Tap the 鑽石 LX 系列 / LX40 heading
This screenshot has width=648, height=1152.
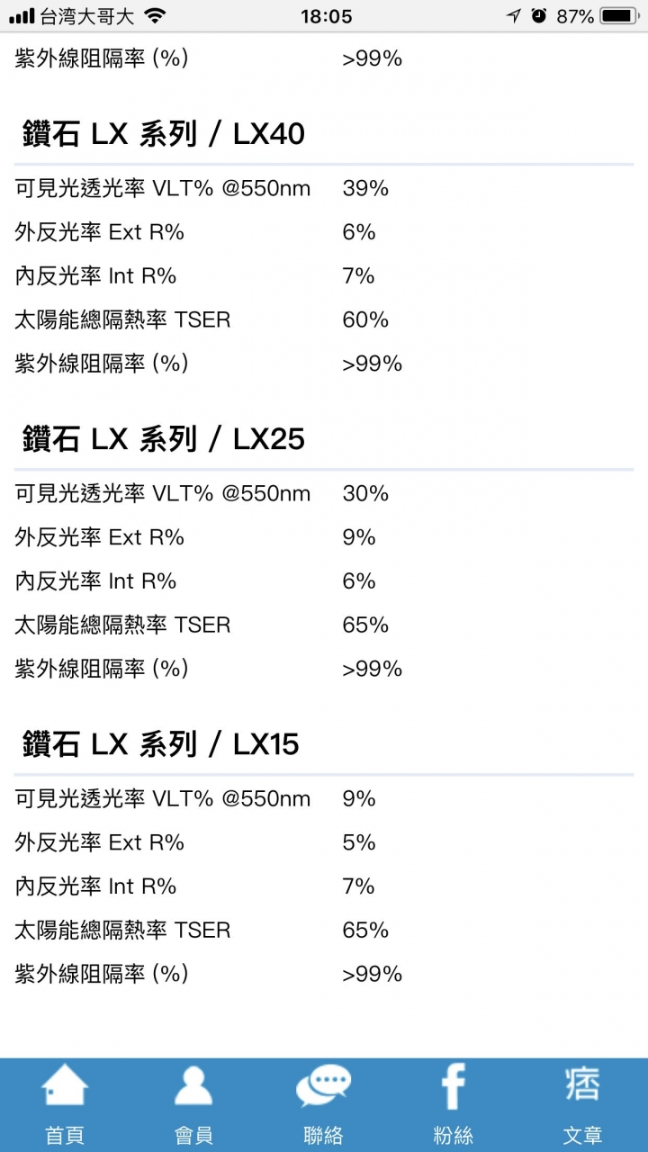164,134
